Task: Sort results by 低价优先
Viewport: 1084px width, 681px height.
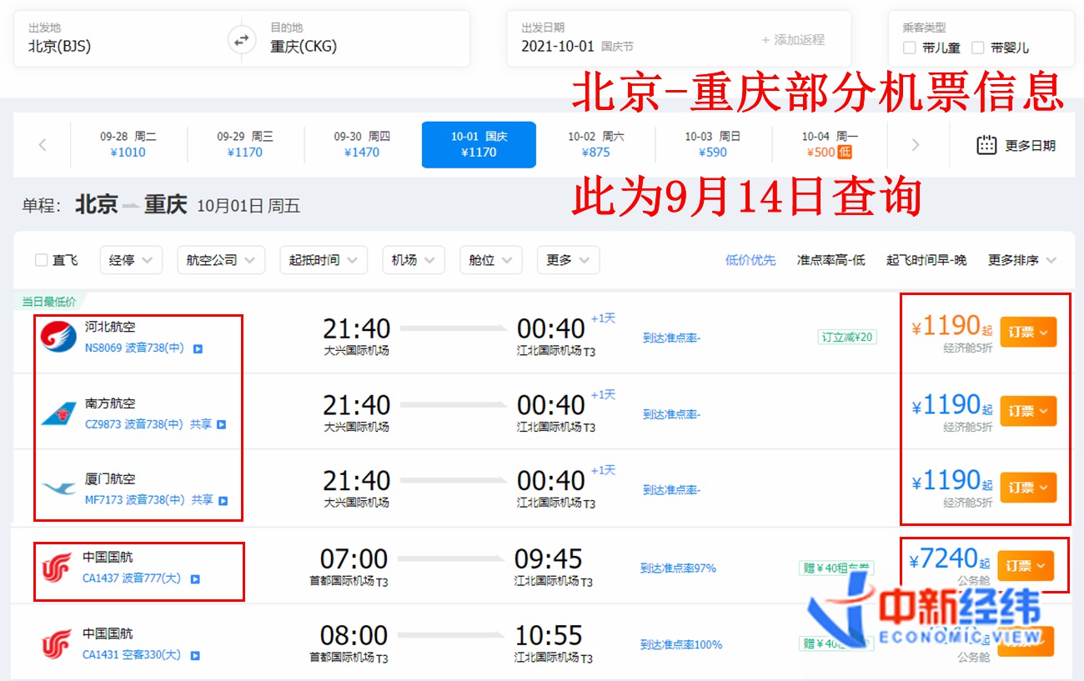Action: pos(750,260)
